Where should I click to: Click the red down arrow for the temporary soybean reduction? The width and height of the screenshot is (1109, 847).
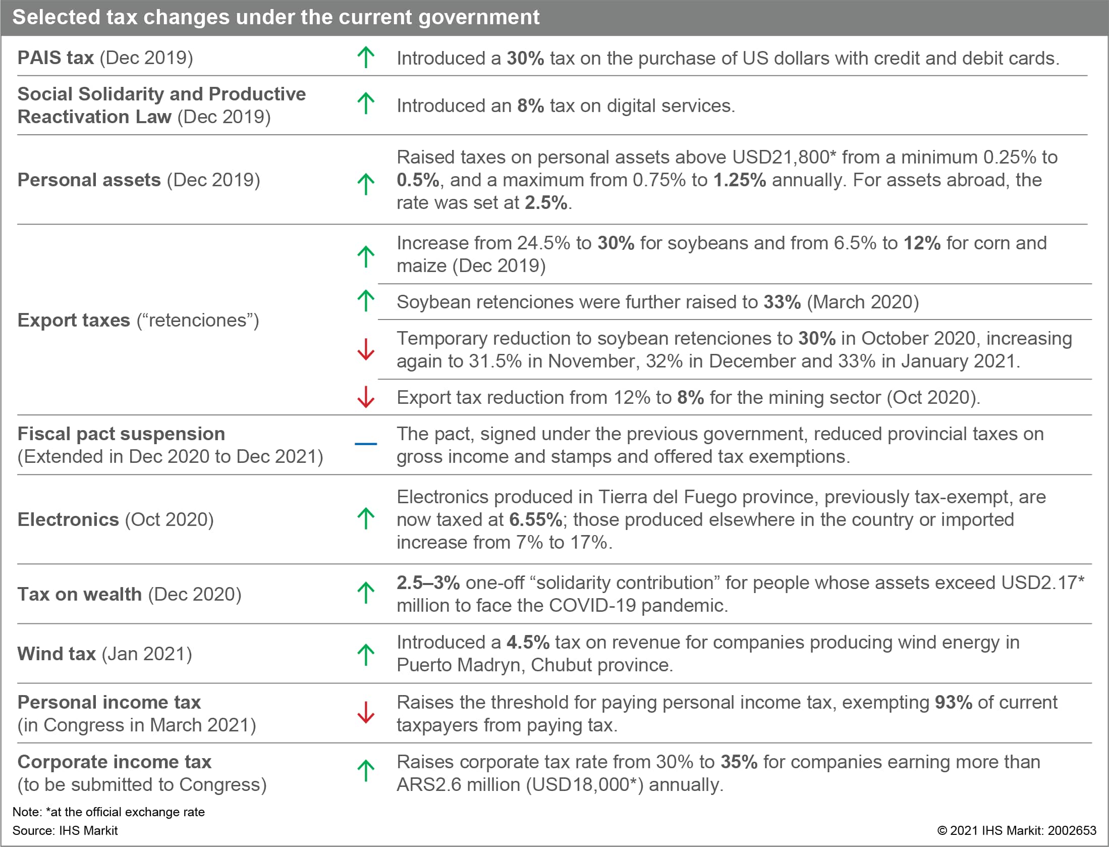366,349
